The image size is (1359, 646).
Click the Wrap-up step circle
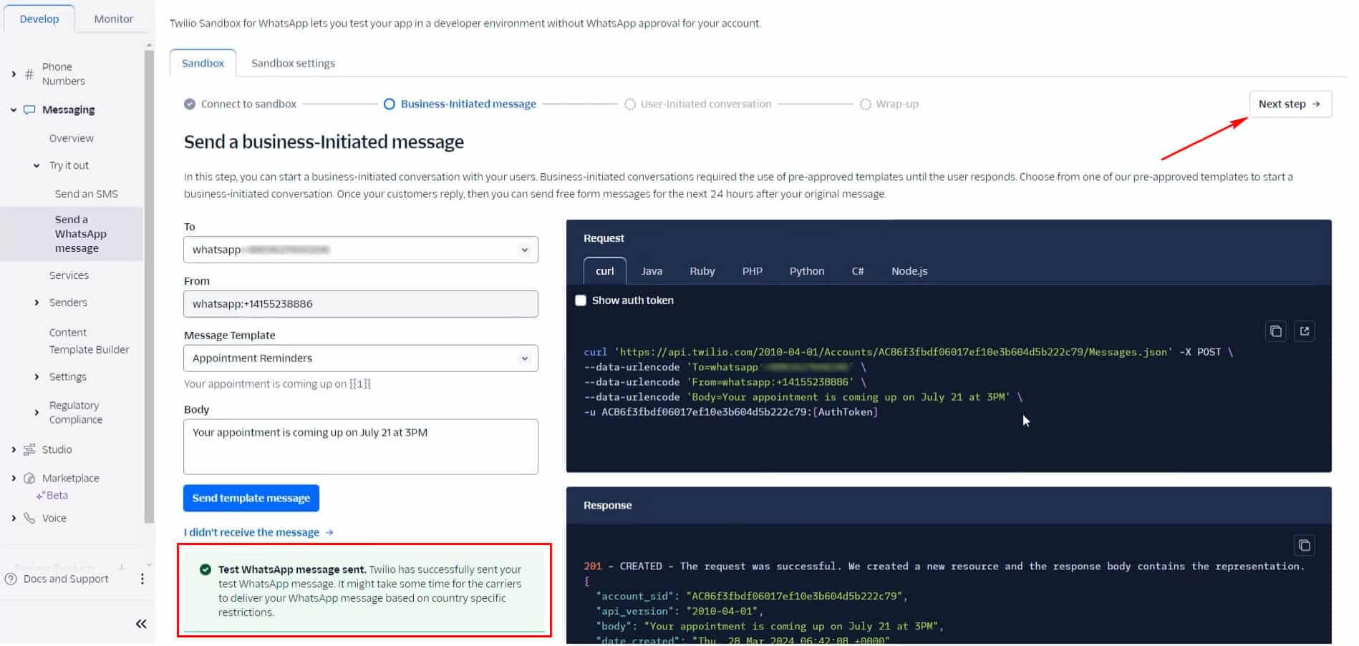point(865,104)
